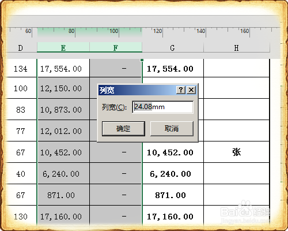Click the dash cell in F beside 17,554.00
Viewport: 288px width, 231px height.
tap(116, 68)
